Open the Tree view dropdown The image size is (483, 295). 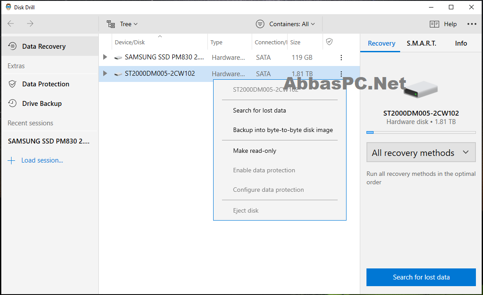(x=122, y=24)
